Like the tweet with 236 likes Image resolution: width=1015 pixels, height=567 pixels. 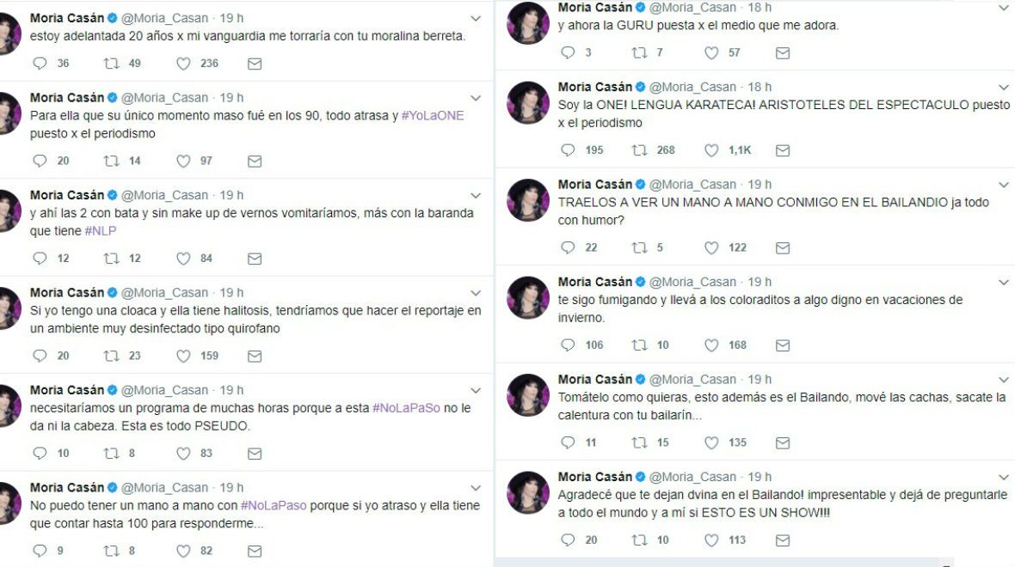[x=184, y=64]
